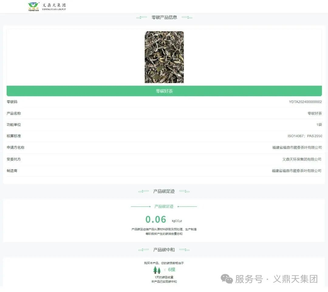
Task: Click the right arrow beside 产品碳足迹 header
Action: (x=184, y=191)
